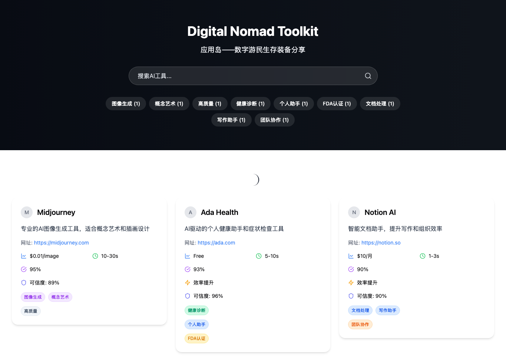Click the lightning 效率提升 icon on Notion AI
This screenshot has height=364, width=506.
click(x=351, y=282)
